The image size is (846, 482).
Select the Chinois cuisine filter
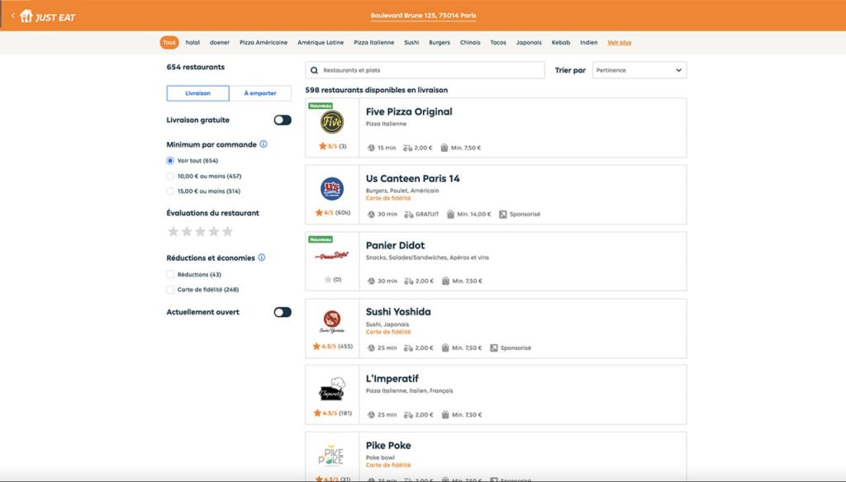[470, 43]
